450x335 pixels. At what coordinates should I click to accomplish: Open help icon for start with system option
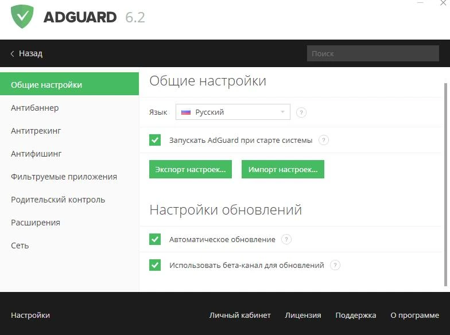tap(324, 140)
